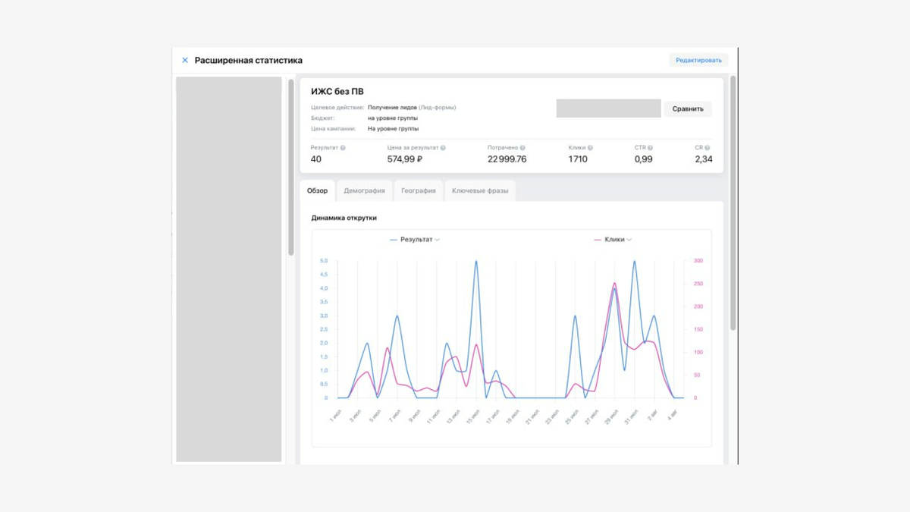The height and width of the screenshot is (512, 910).
Task: Click the pink Клики legend line marker
Action: tap(598, 240)
